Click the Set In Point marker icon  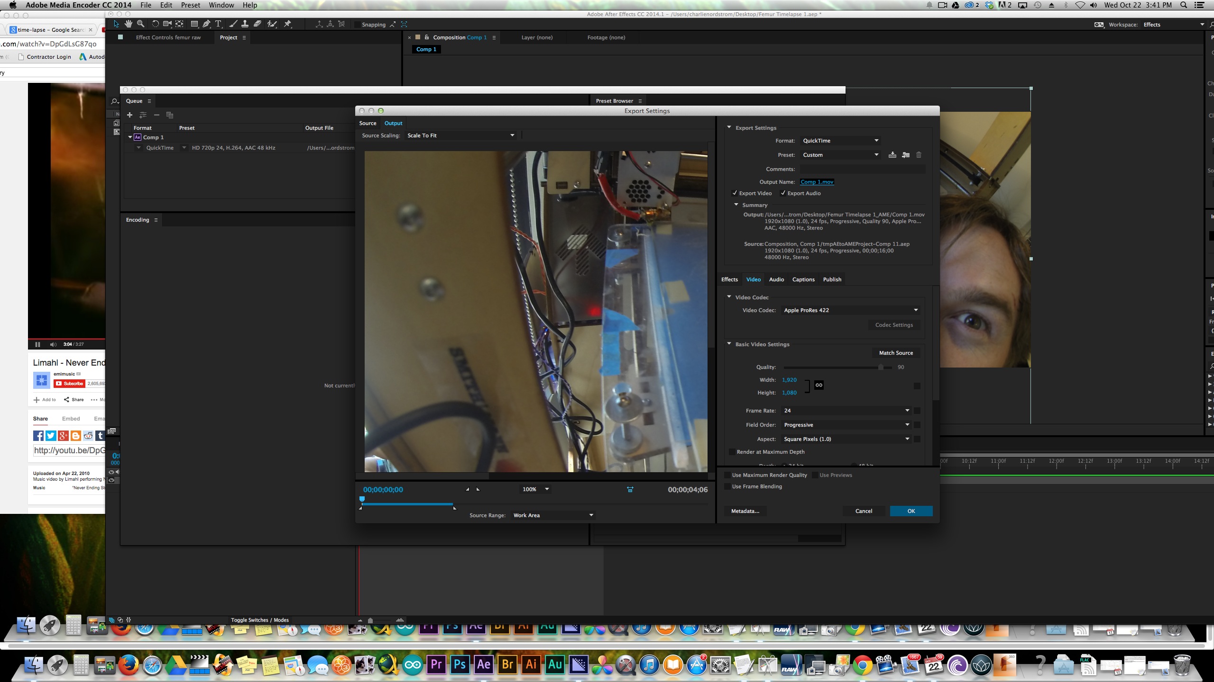(468, 489)
